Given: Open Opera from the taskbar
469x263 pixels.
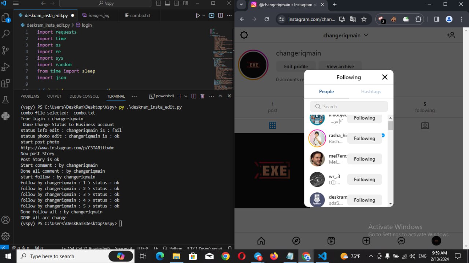Looking at the screenshot, I should pyautogui.click(x=241, y=256).
